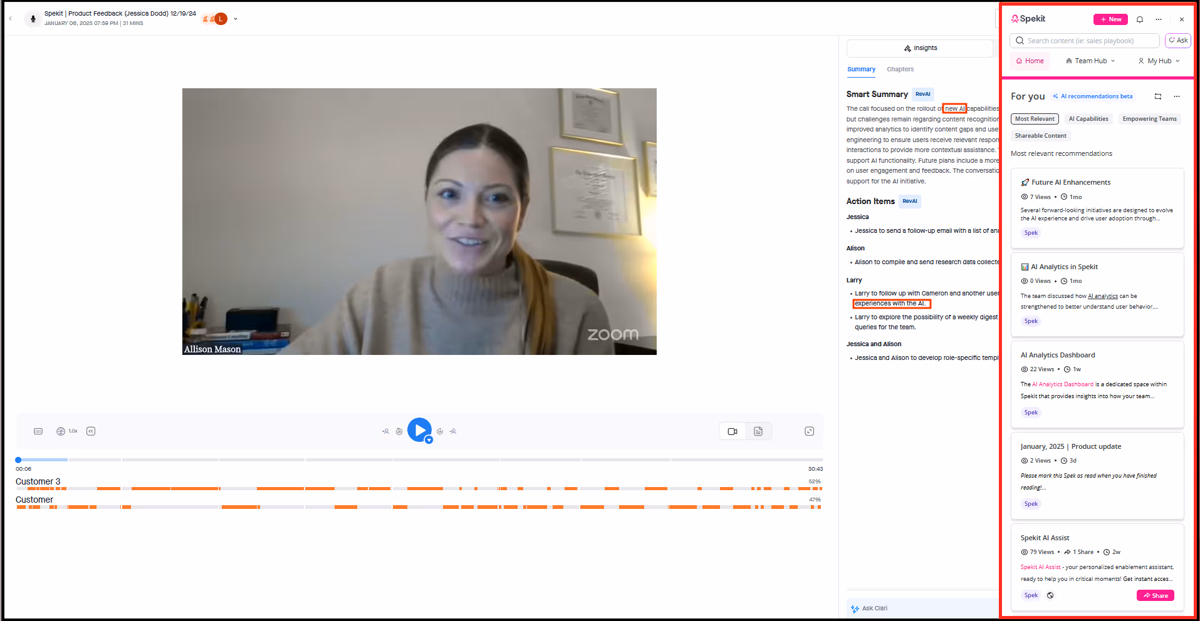This screenshot has height=621, width=1200.
Task: Change playback speed from 1.0x
Action: click(67, 431)
